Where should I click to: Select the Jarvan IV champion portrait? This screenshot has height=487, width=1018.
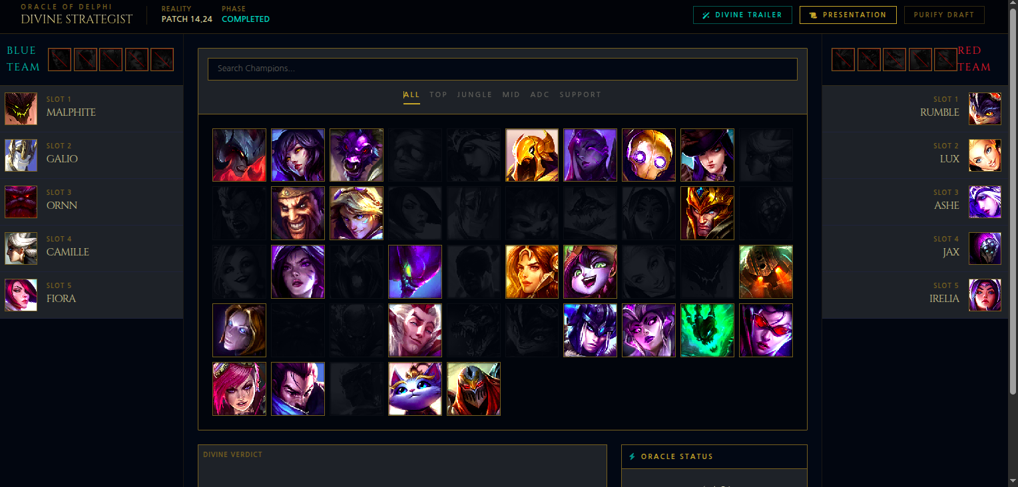[707, 213]
